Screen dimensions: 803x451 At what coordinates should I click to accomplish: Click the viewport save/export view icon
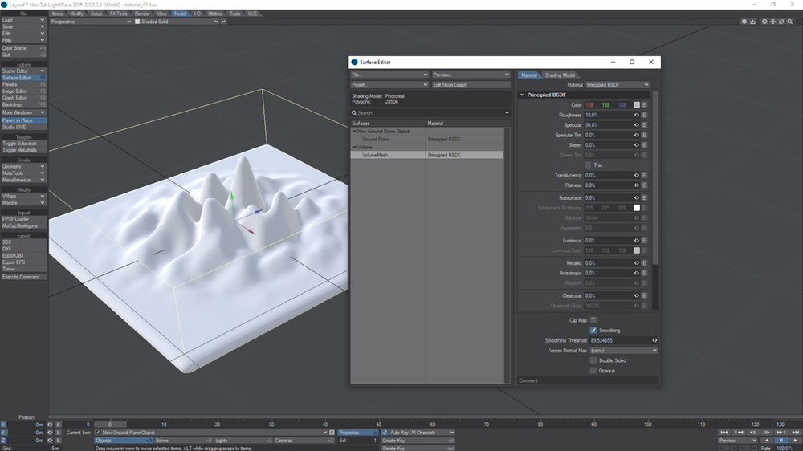click(753, 22)
